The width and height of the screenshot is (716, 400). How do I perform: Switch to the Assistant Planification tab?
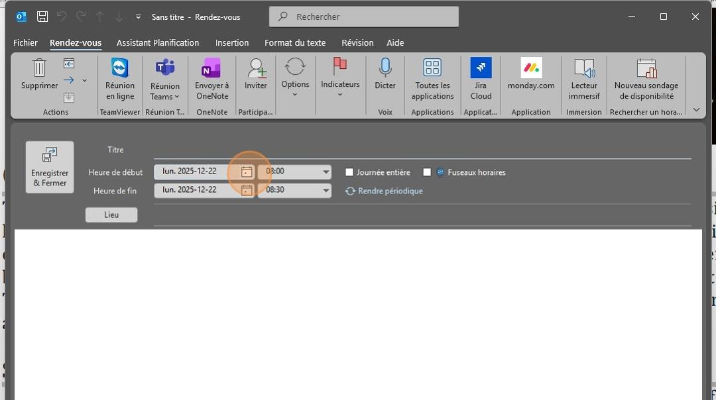tap(158, 43)
